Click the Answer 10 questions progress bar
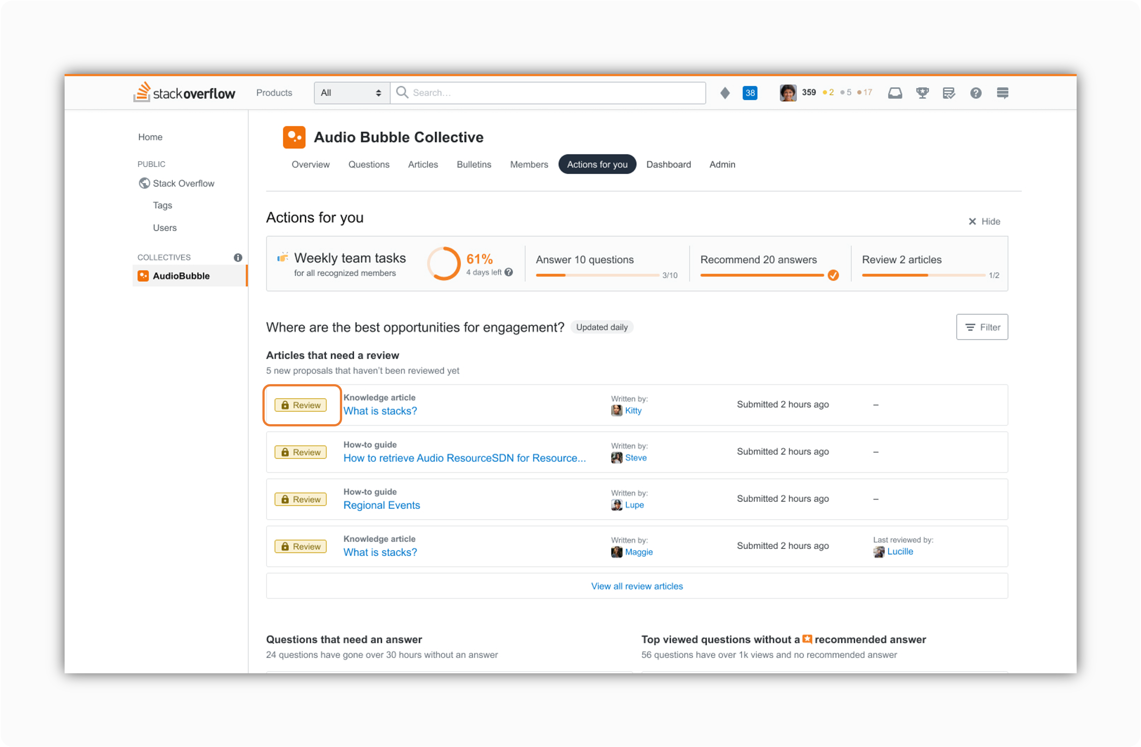 pos(597,275)
